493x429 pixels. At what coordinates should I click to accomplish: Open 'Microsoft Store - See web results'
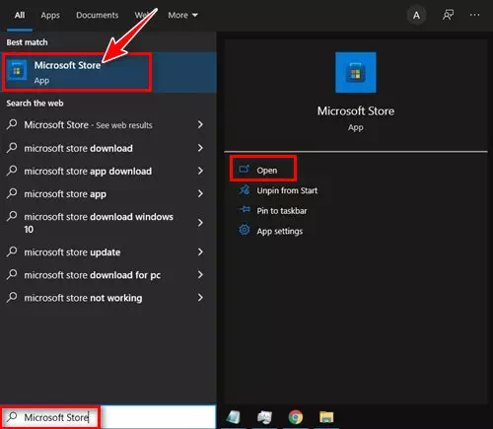click(88, 125)
